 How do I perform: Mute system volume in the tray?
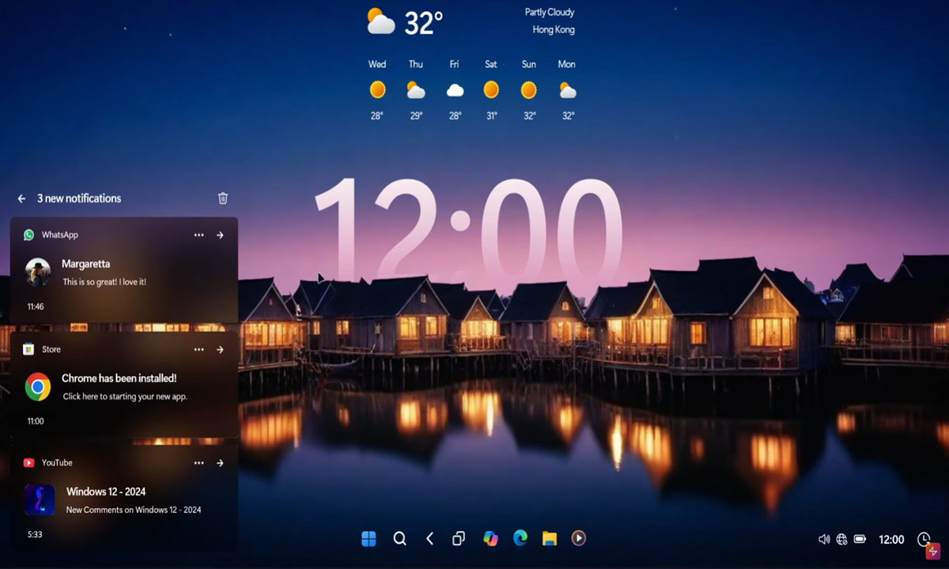pos(823,539)
